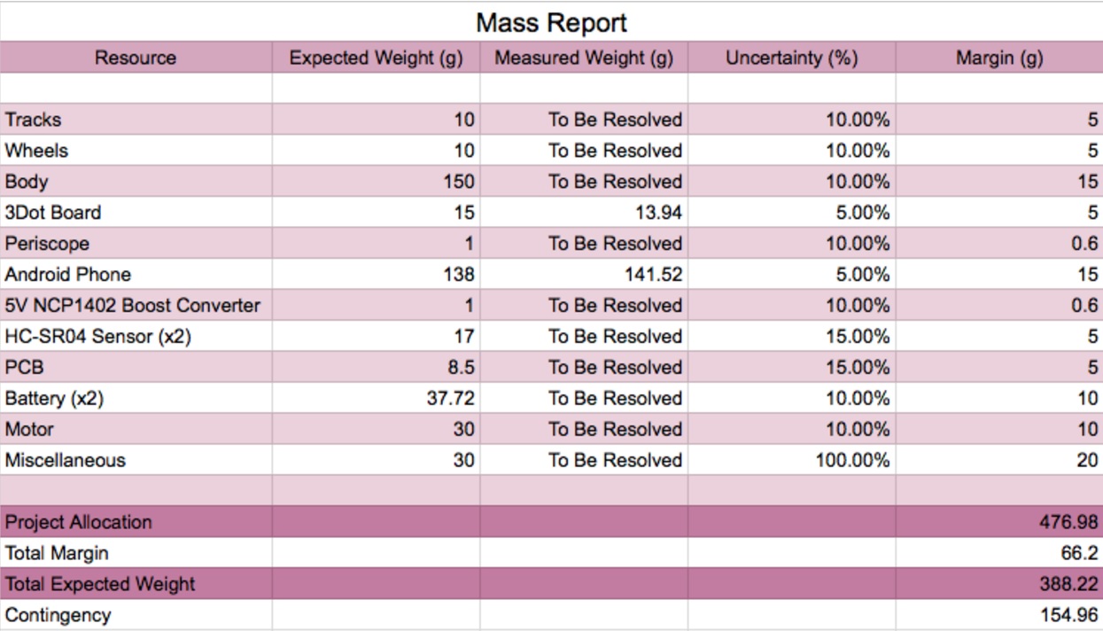Click the Uncertainty (%) header cell
1103x631 pixels.
click(x=791, y=58)
